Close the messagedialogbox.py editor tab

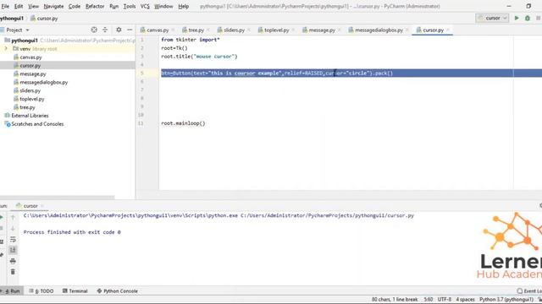click(406, 30)
